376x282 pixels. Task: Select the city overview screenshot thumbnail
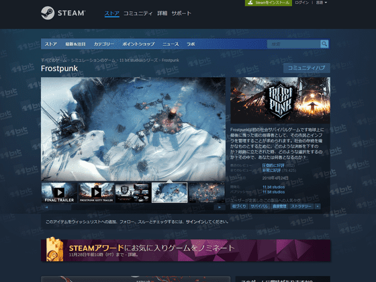[169, 193]
